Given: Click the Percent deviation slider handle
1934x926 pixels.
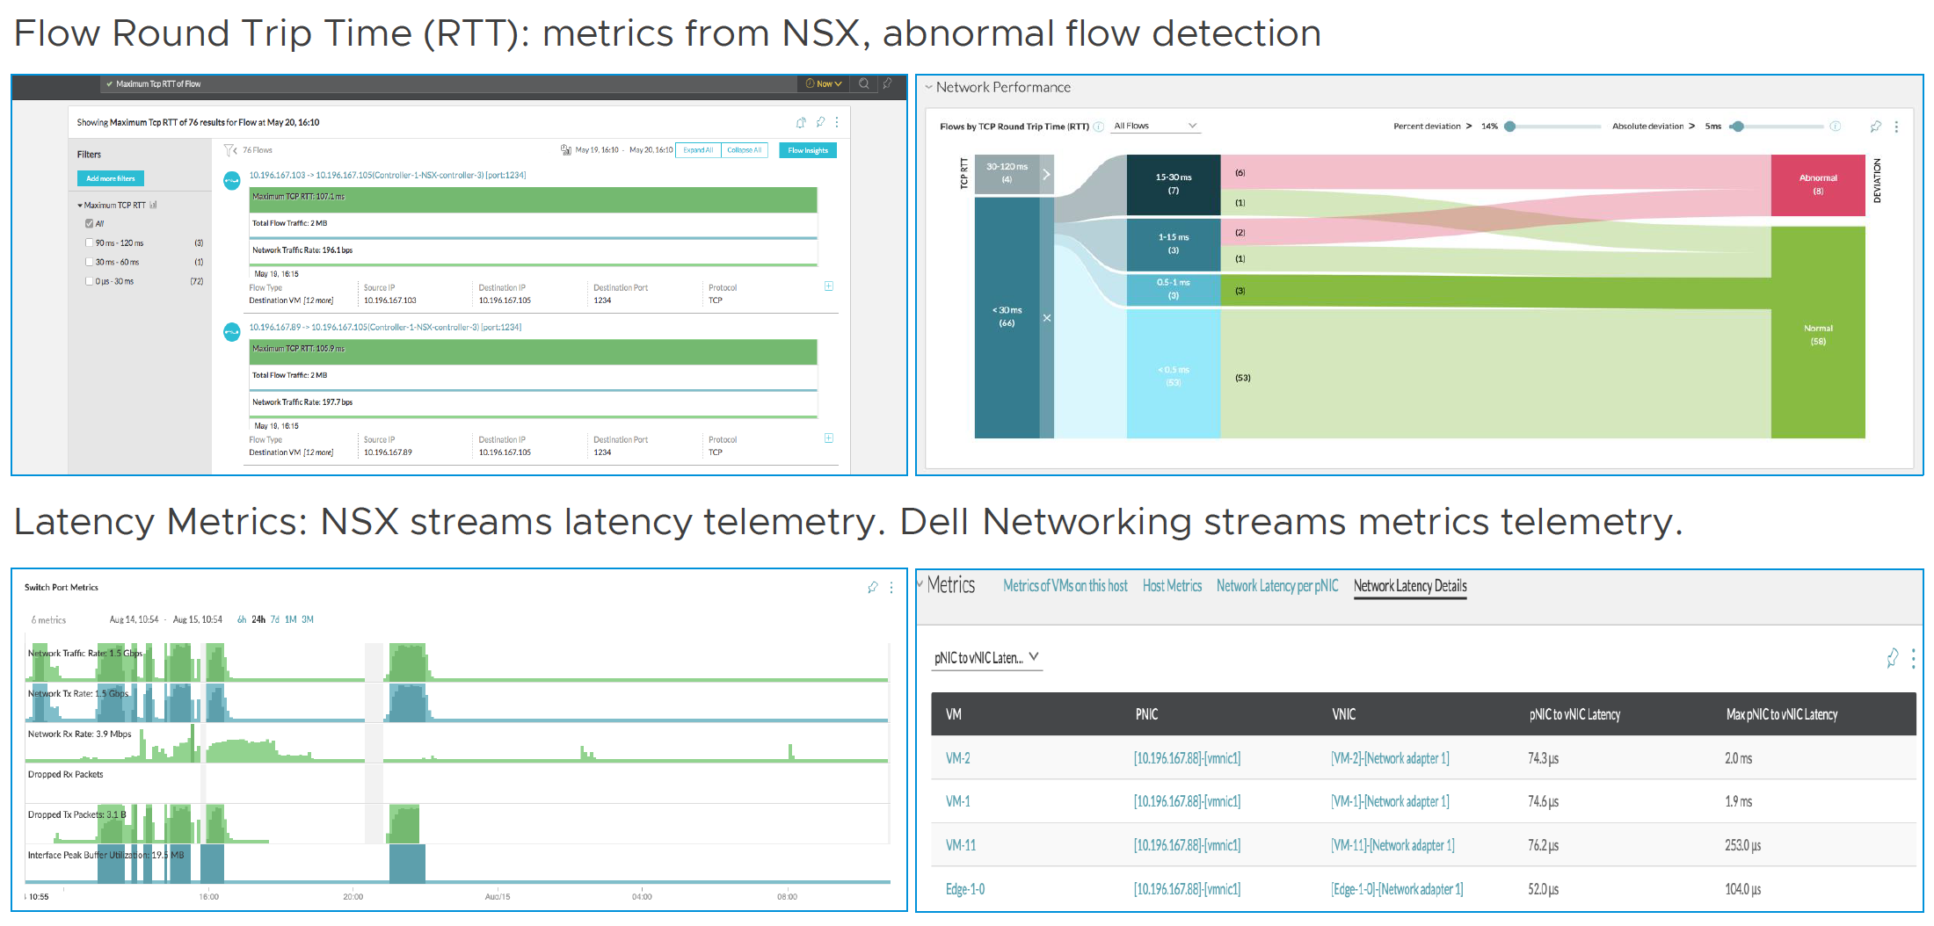Looking at the screenshot, I should [1509, 127].
